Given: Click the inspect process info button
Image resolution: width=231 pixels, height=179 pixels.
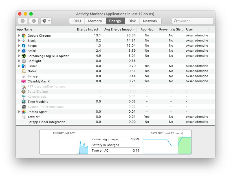Looking at the screenshot, I should coord(34,21).
